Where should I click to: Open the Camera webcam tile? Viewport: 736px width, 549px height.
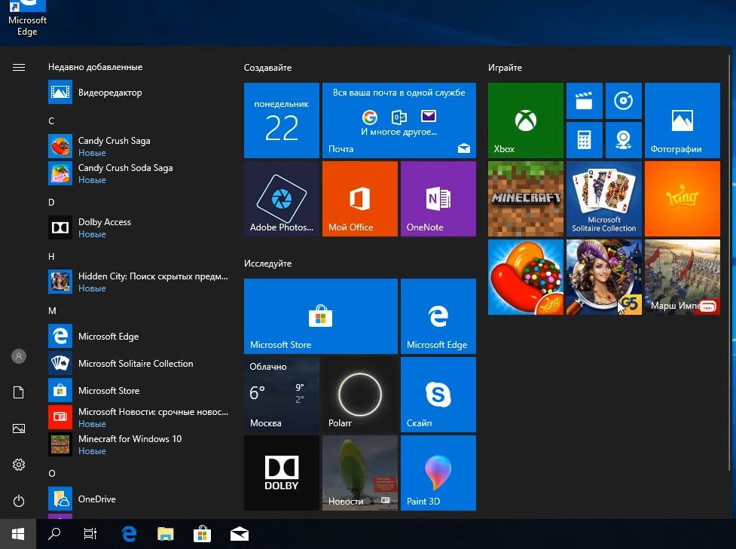(x=623, y=140)
